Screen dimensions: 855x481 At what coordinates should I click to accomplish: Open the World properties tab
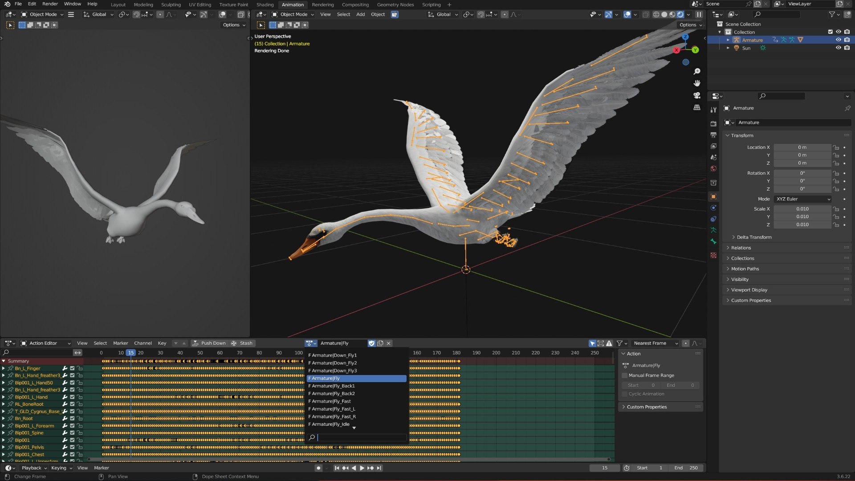713,168
